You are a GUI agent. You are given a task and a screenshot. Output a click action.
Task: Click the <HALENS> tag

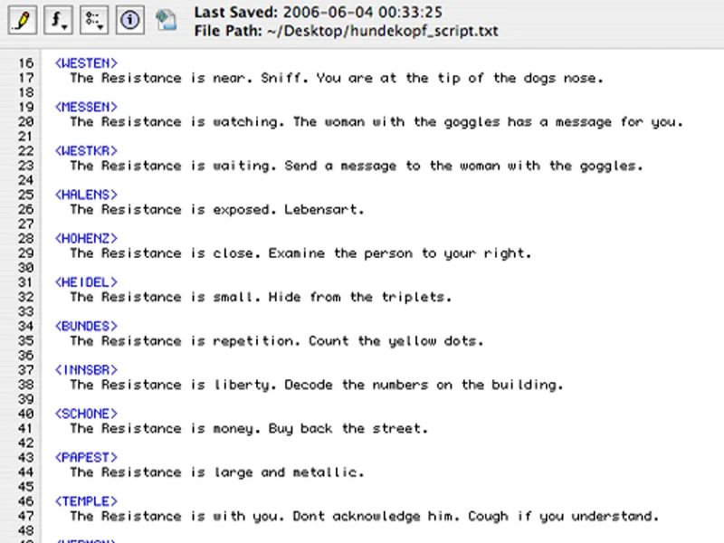point(85,194)
